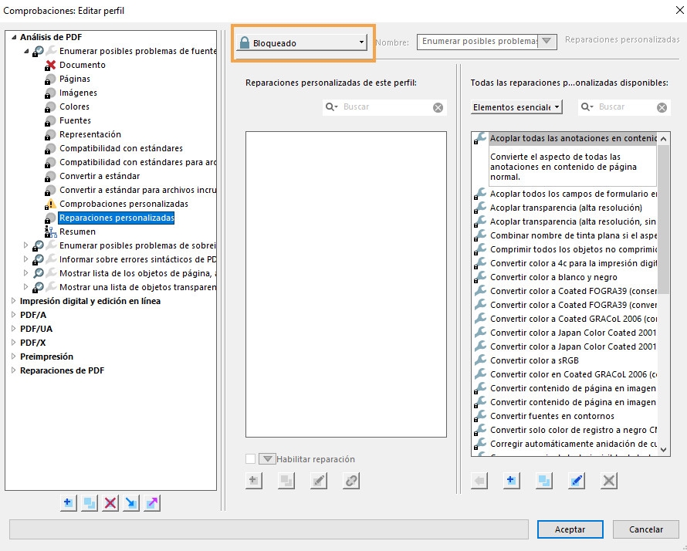687x551 pixels.
Task: Duplicate the selected available fixup
Action: 543,480
